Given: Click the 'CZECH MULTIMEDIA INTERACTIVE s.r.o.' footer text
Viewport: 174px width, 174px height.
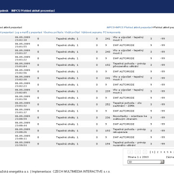Looking at the screenshot, I should (82, 172).
